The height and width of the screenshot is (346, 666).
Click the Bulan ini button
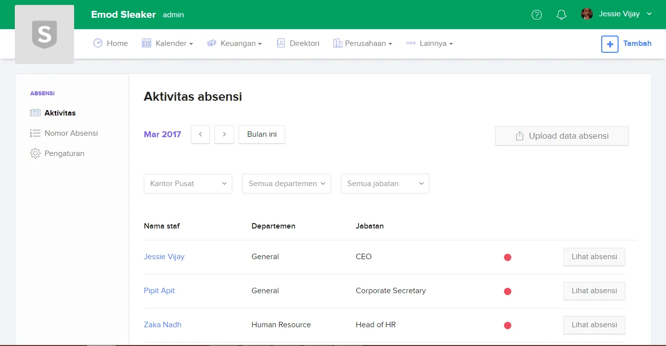(261, 134)
